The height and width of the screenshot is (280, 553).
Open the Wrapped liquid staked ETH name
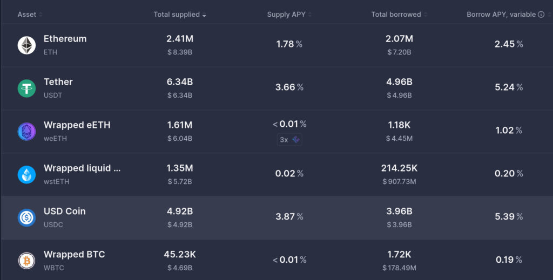[82, 168]
